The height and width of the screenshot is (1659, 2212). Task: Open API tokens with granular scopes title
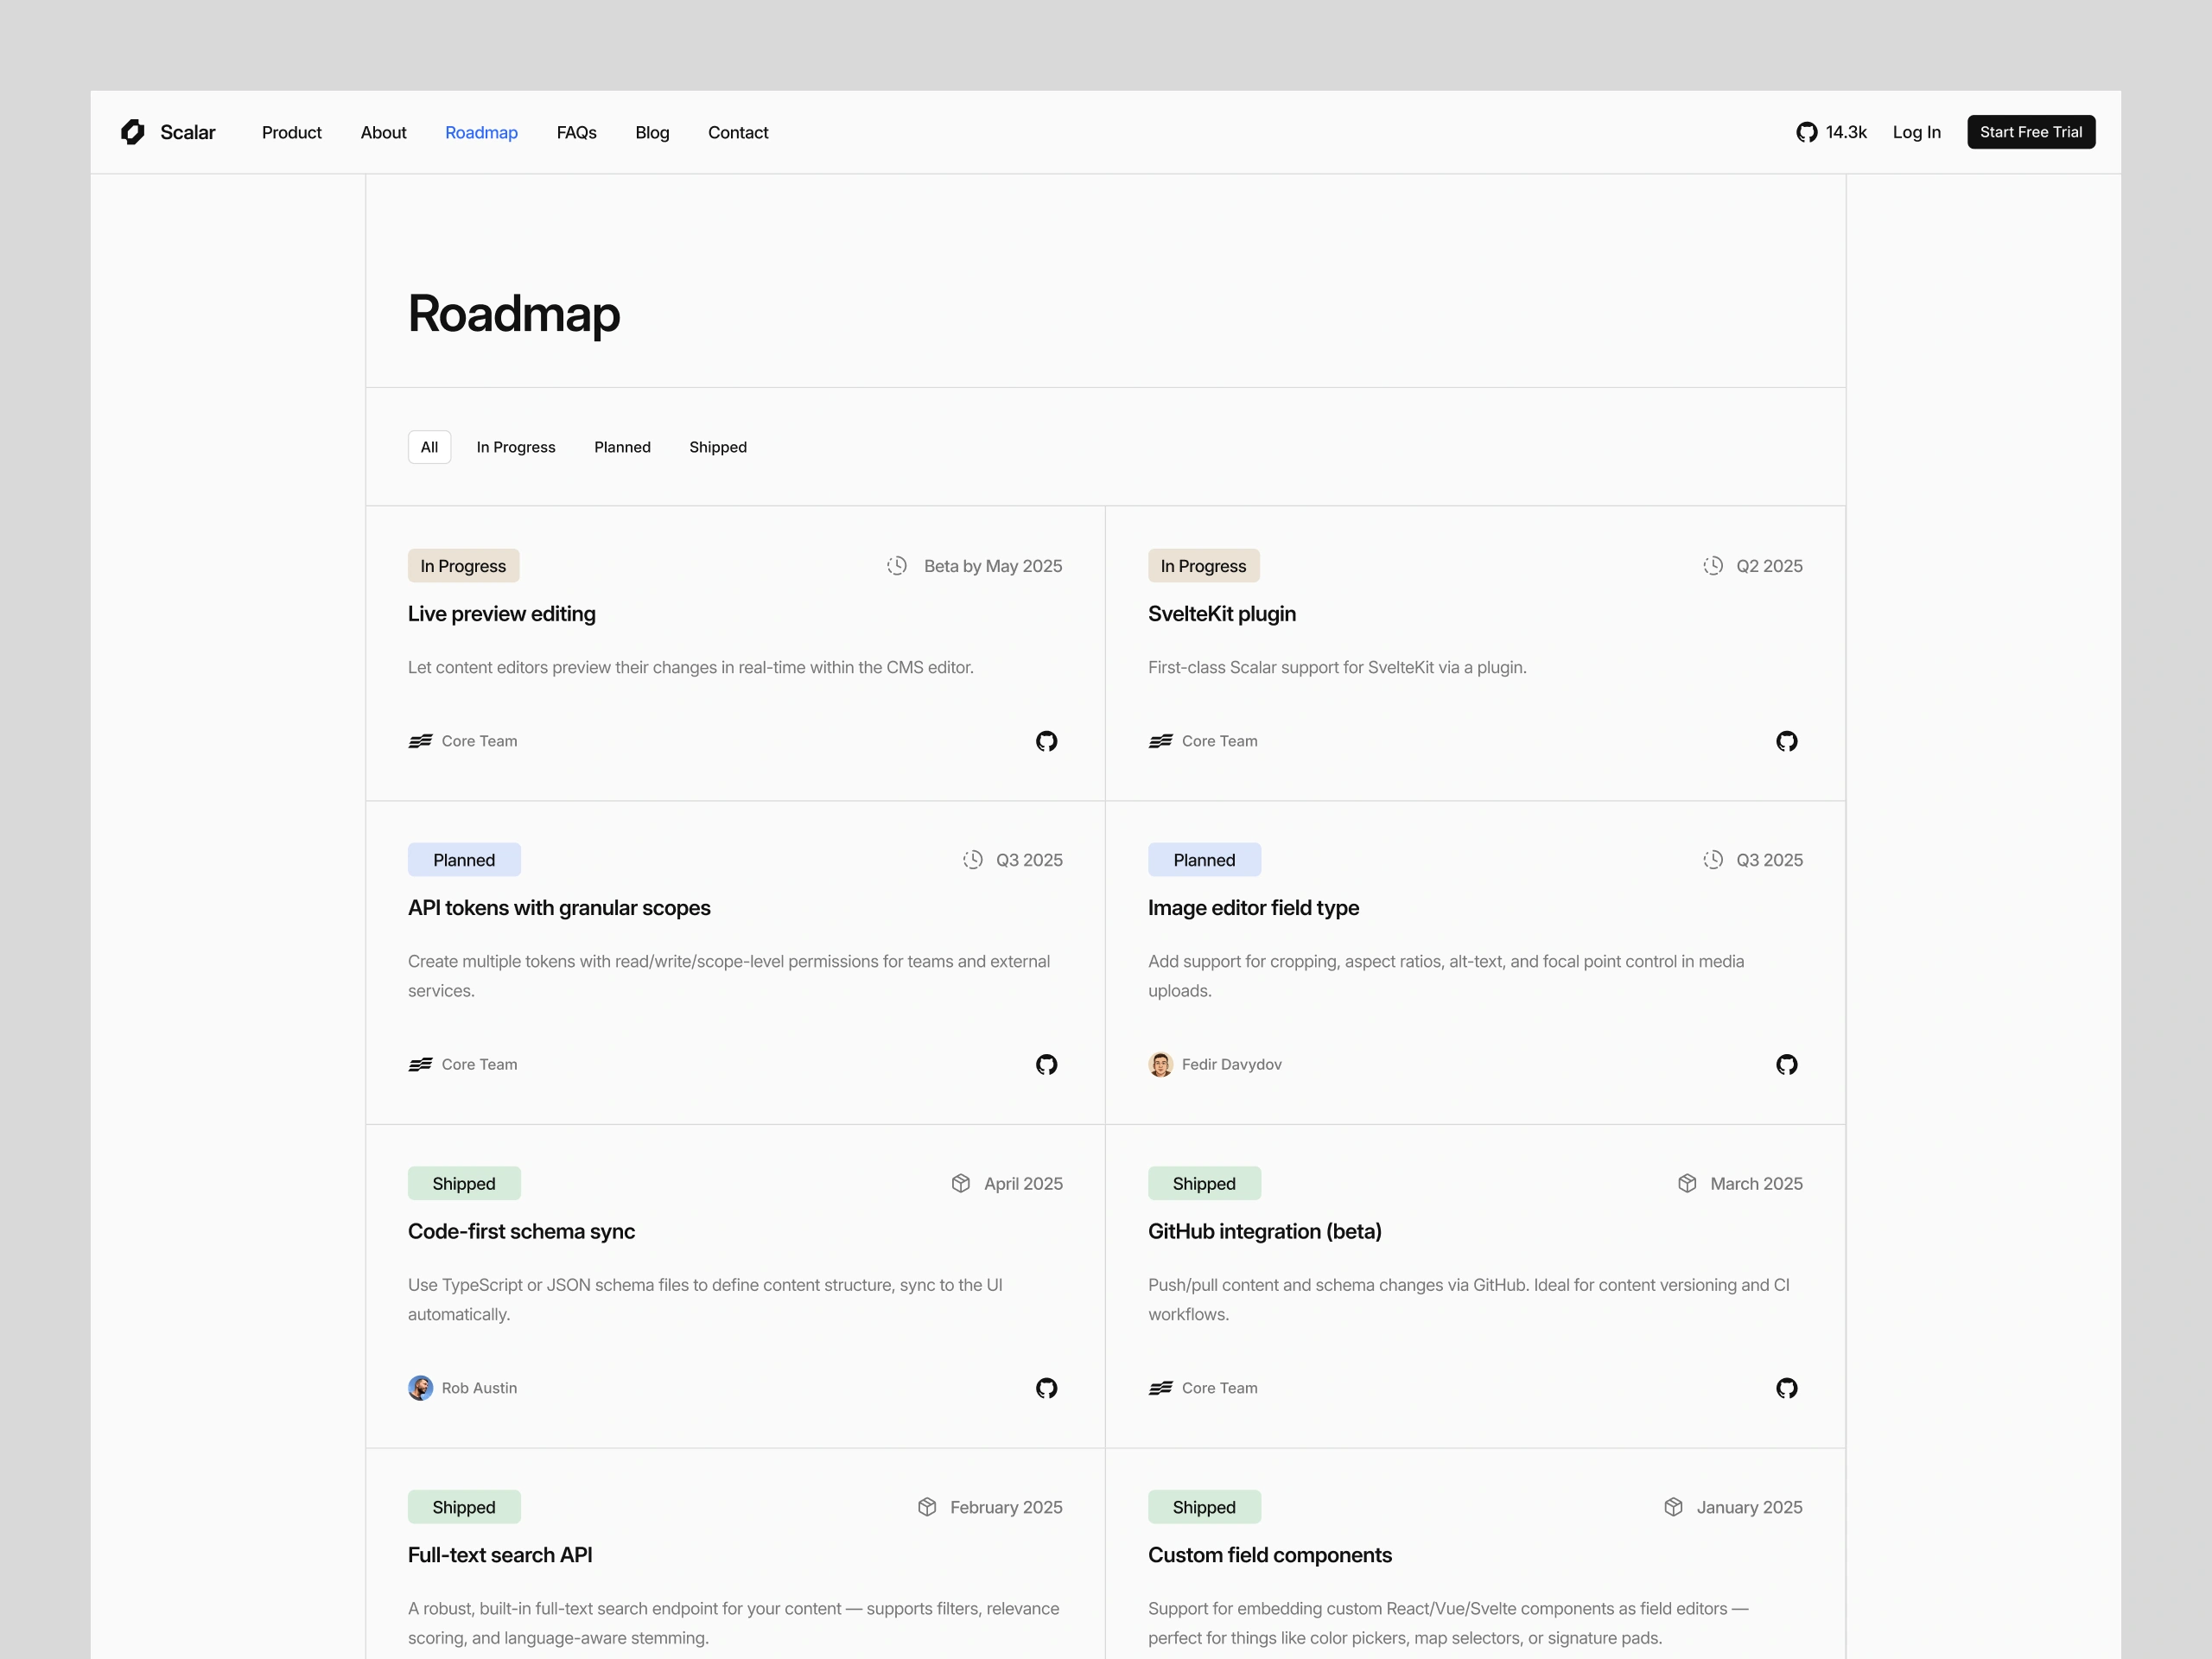[x=559, y=908]
